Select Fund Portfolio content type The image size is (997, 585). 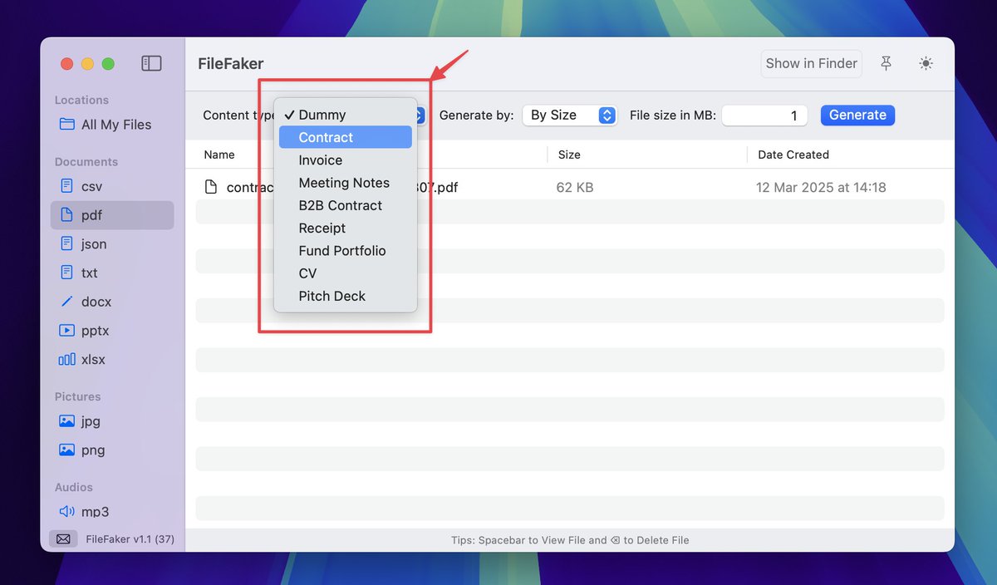point(346,251)
